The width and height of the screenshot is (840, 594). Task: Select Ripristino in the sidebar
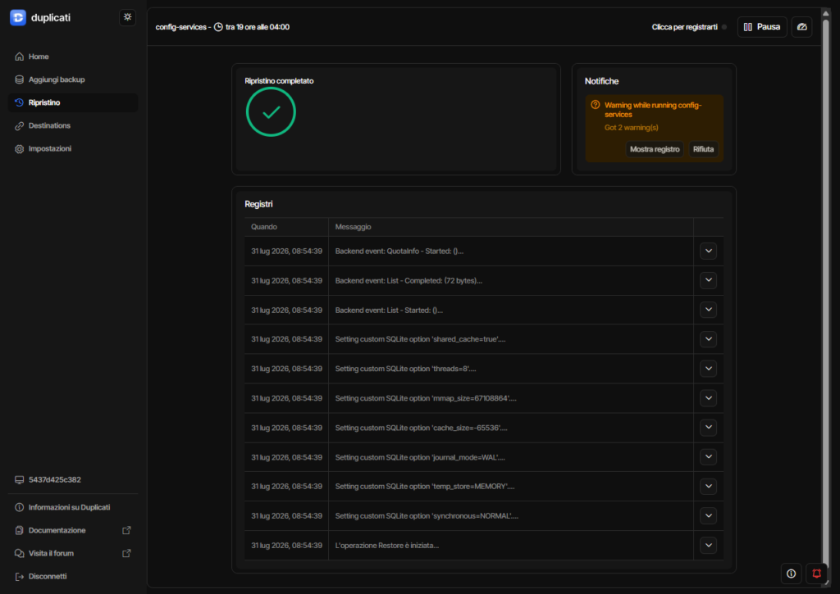tap(73, 102)
